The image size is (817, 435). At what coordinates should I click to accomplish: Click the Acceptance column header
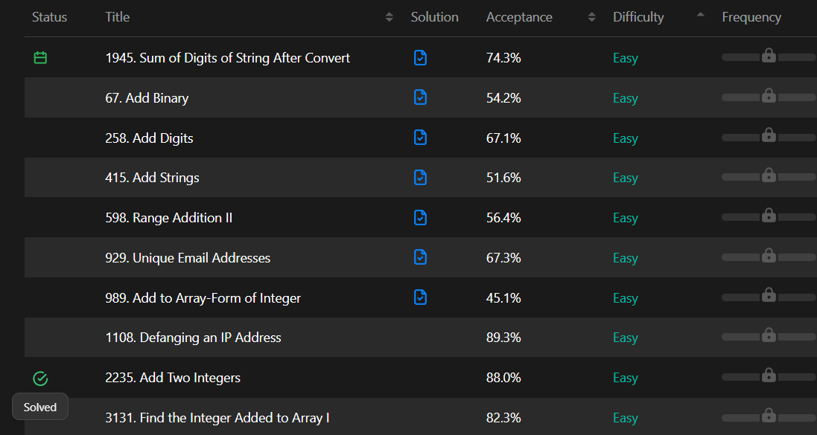pyautogui.click(x=519, y=17)
